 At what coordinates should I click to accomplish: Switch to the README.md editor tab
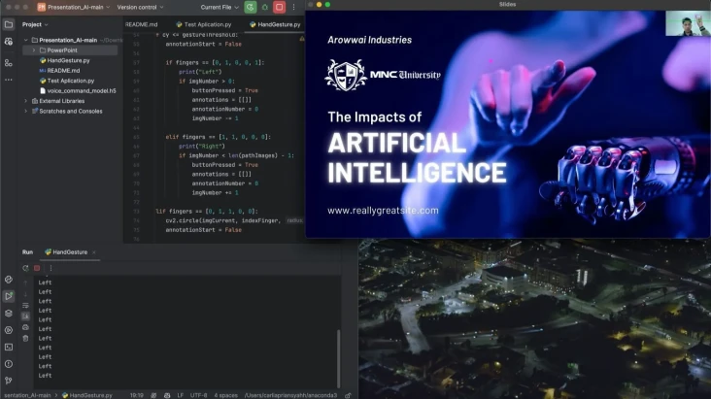click(x=142, y=24)
